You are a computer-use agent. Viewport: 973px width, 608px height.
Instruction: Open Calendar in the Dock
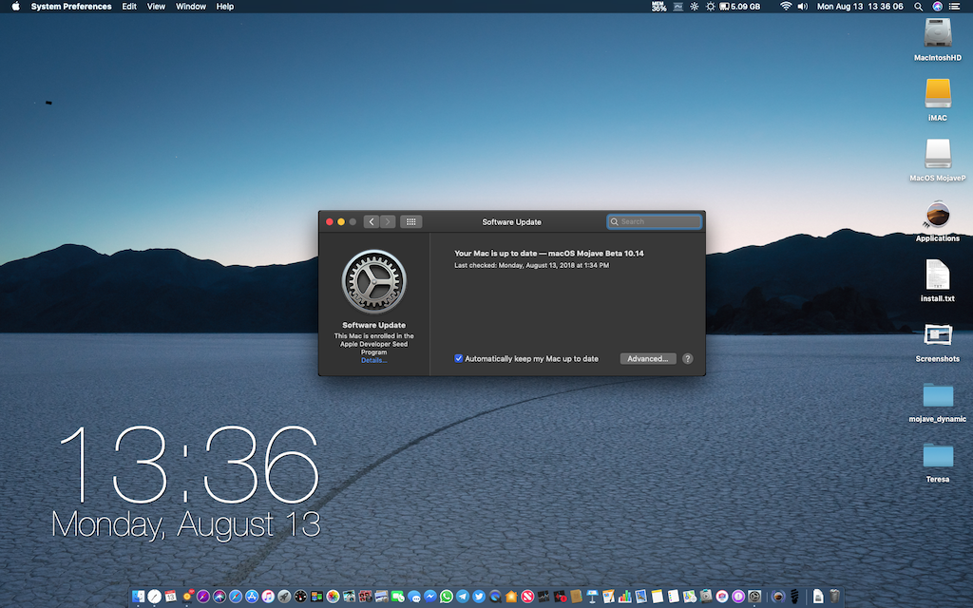[171, 597]
